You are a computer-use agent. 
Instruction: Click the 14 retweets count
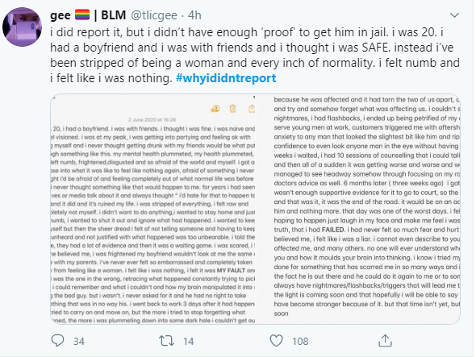tap(188, 341)
